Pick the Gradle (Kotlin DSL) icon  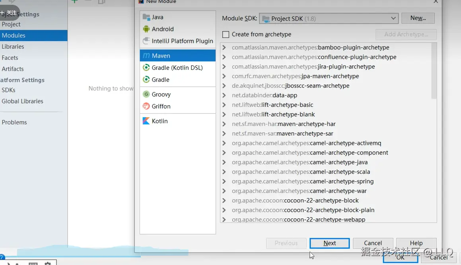click(x=146, y=67)
